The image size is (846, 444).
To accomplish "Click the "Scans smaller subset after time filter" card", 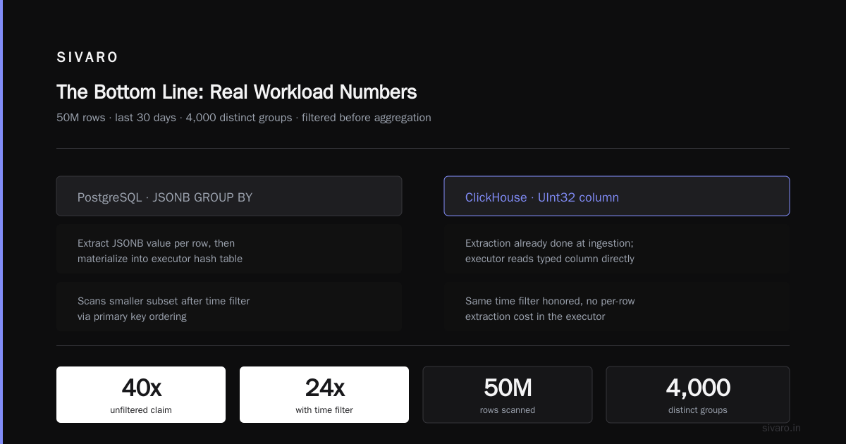I will coord(229,307).
